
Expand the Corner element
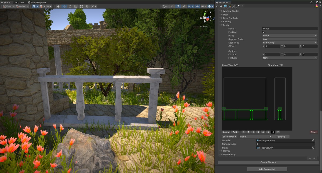222,151
